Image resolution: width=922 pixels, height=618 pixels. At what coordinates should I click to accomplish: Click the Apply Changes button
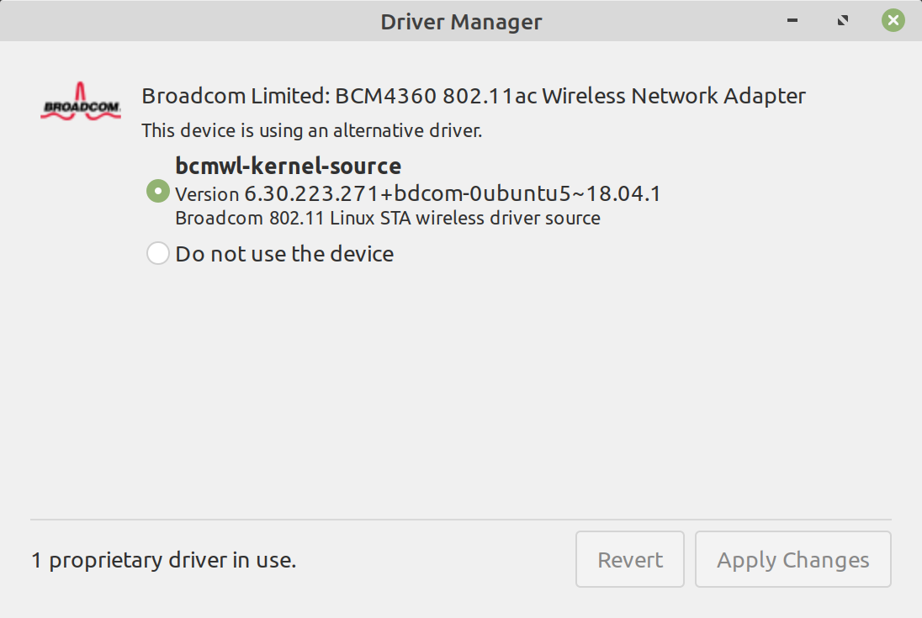792,559
